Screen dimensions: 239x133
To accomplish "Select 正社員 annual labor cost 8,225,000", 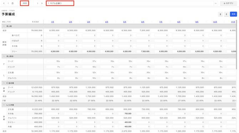I will pos(37,109).
